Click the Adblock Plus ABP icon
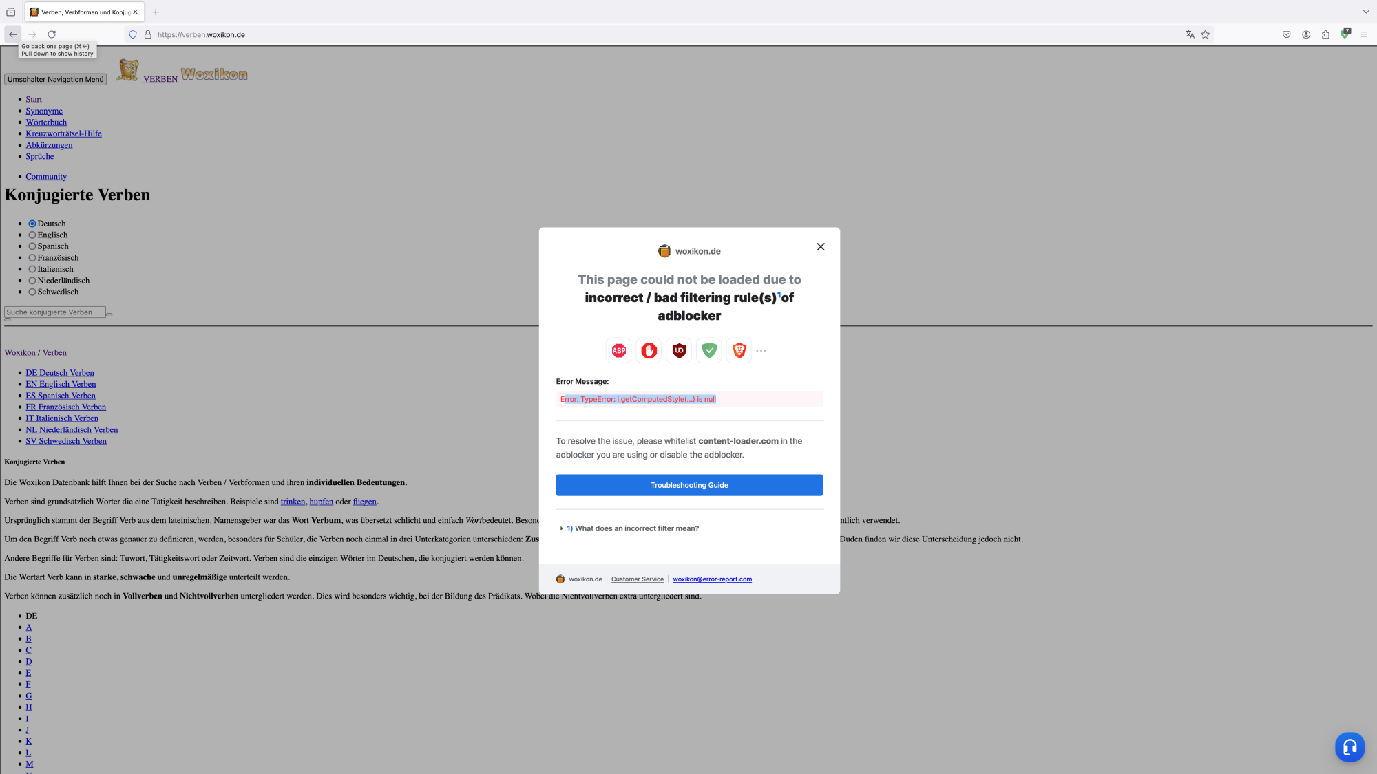 pos(619,351)
